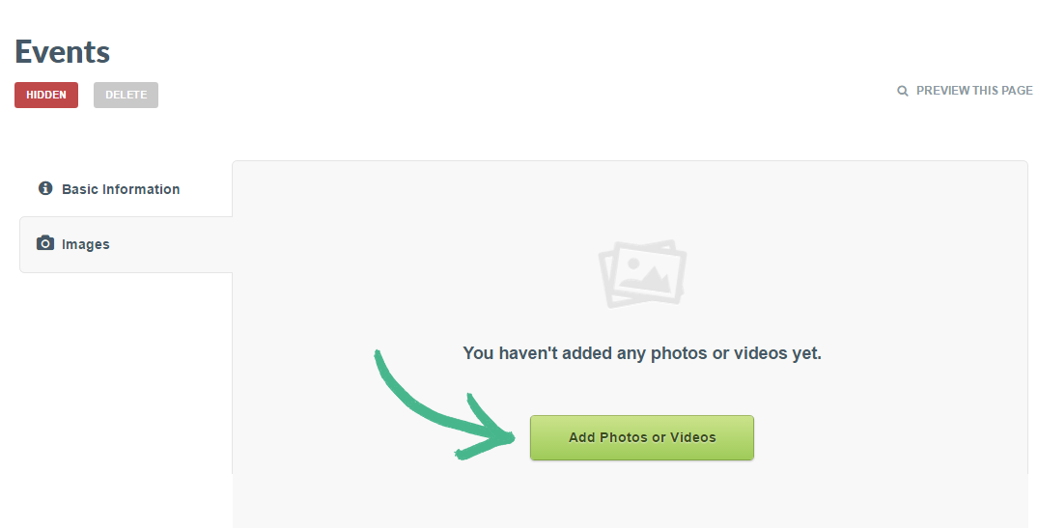
Task: Click the "You haven't added any photos" message
Action: coord(641,353)
